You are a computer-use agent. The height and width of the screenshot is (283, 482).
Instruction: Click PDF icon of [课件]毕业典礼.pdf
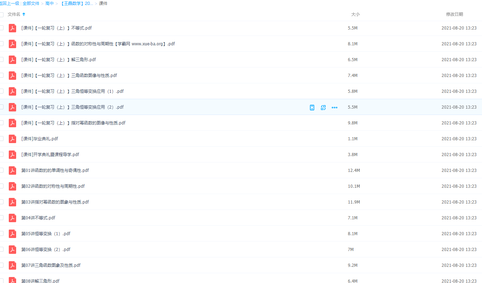pos(13,139)
